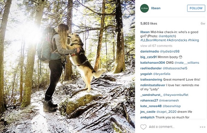The width and height of the screenshot is (207, 133).
Task: View the 5,803 likes list
Action: (148, 24)
